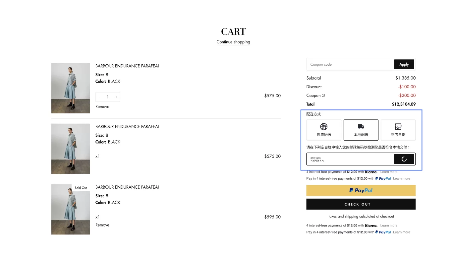Screen dimensions: 452x254
Task: Select 物流配送 globe shipping option
Action: pyautogui.click(x=324, y=130)
